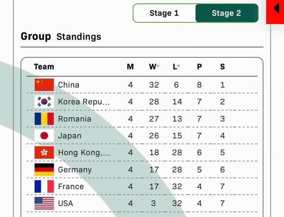The height and width of the screenshot is (217, 284).
Task: Click the Romania flag icon
Action: [44, 119]
